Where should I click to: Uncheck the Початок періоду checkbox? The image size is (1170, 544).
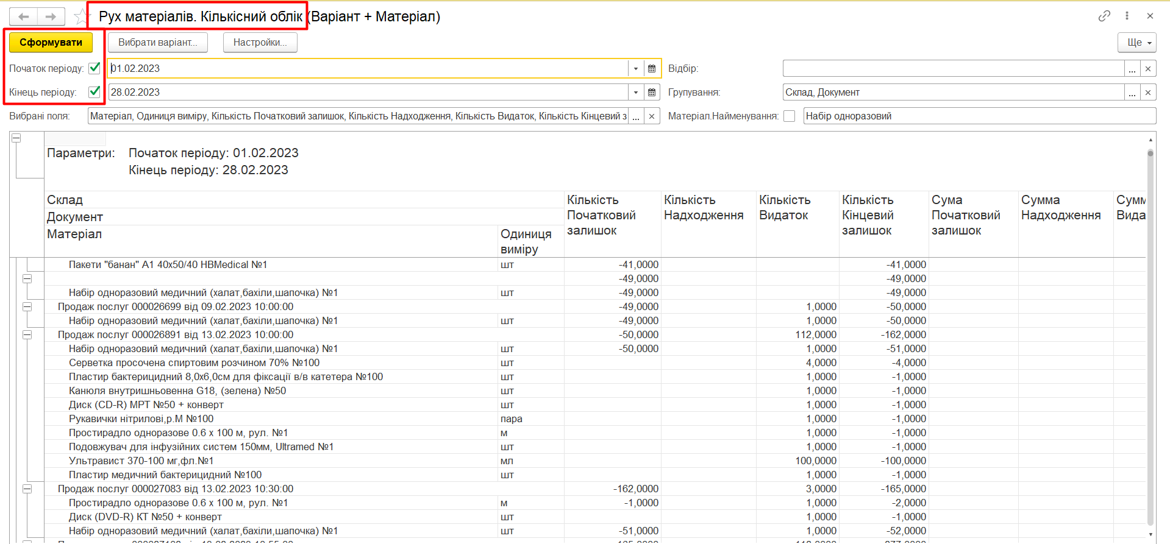[x=95, y=68]
